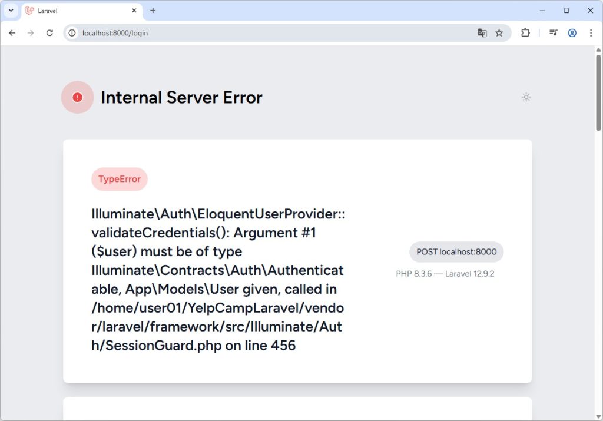Close the Laravel tab
This screenshot has height=421, width=603.
pos(134,11)
